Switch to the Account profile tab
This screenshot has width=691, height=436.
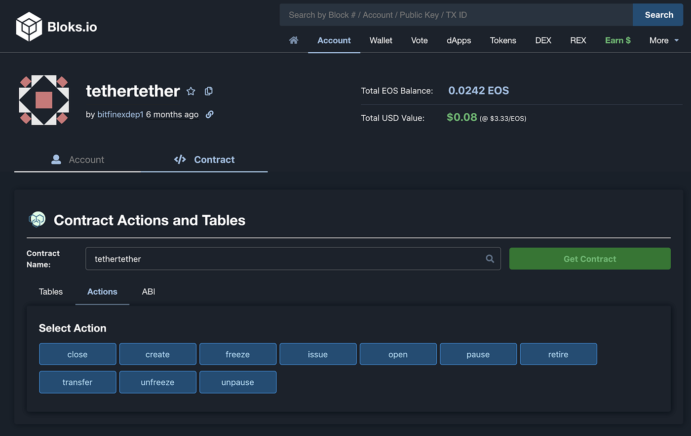(77, 160)
